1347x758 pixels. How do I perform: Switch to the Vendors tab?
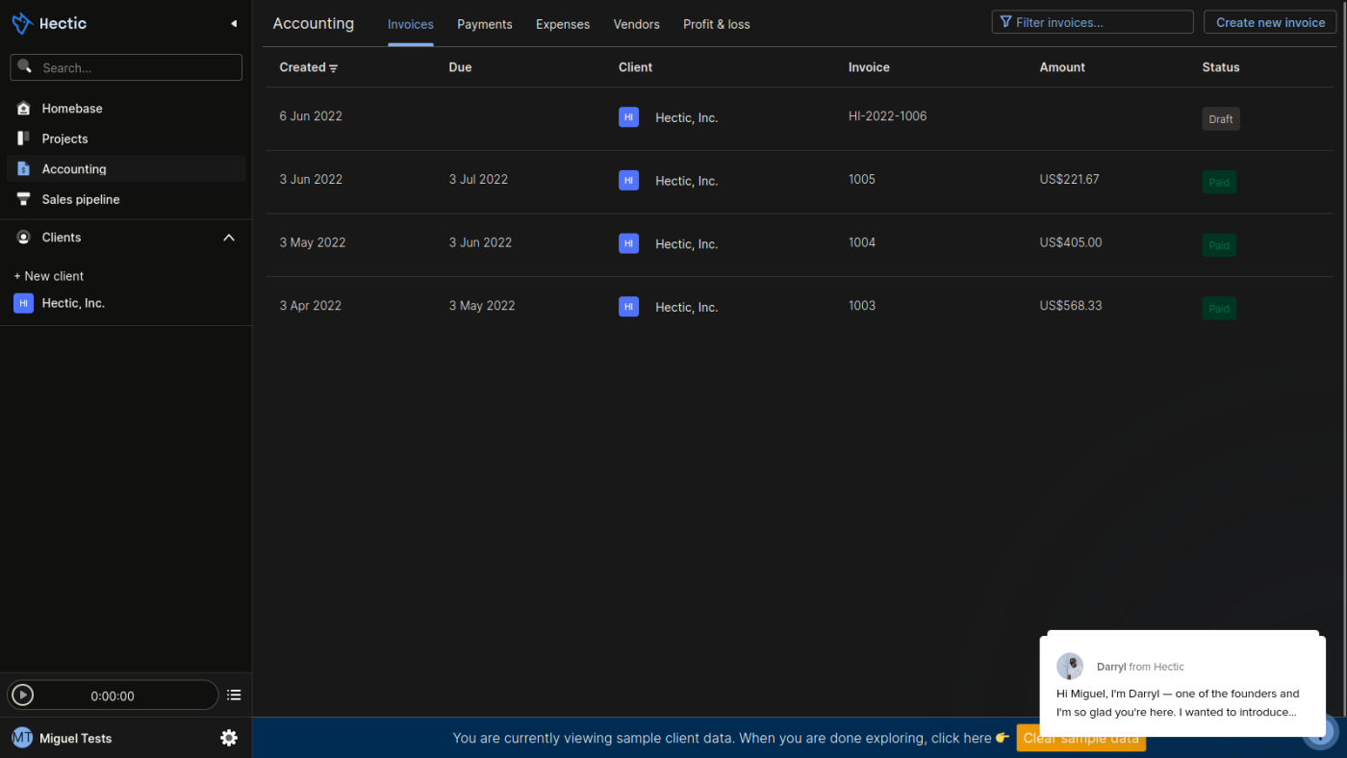(637, 24)
